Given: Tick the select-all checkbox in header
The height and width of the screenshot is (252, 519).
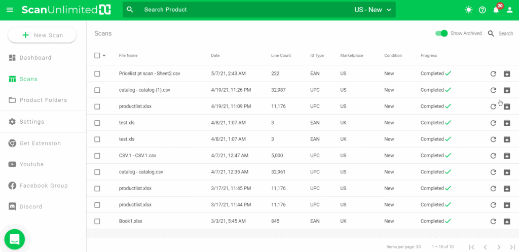Looking at the screenshot, I should point(97,55).
